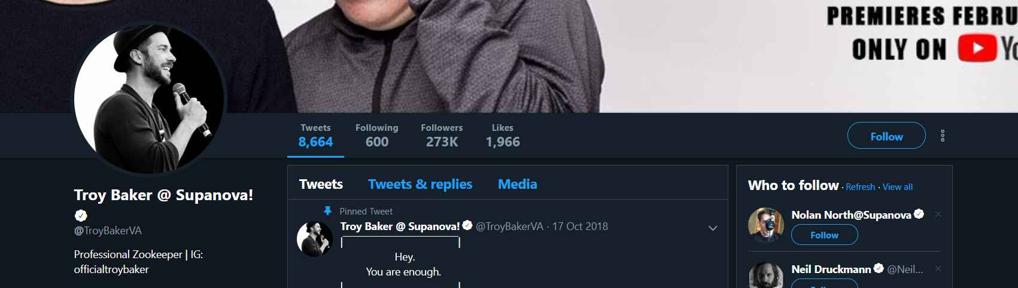Click Neil Druckmann's verified badge
Screen dimensions: 1018x288
point(879,268)
